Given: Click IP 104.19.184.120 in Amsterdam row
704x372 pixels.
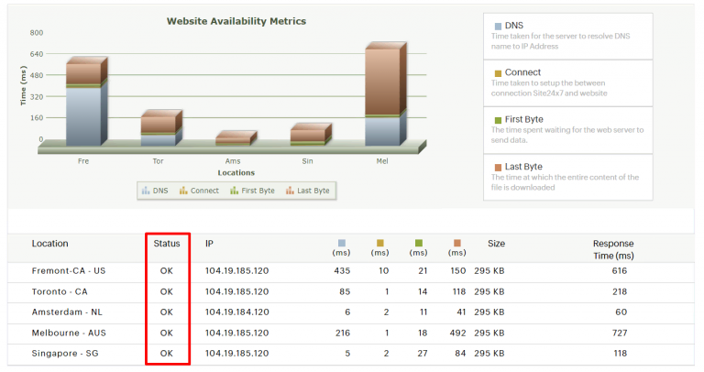Looking at the screenshot, I should click(x=237, y=312).
